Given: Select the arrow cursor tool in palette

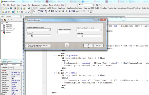Looking at the screenshot, I should tap(34, 11).
